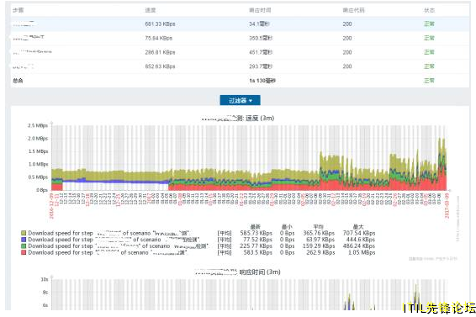Click the green legend color swatch

24,246
